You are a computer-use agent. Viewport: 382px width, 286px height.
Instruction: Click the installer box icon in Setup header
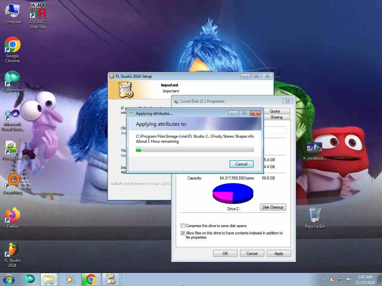point(125,89)
